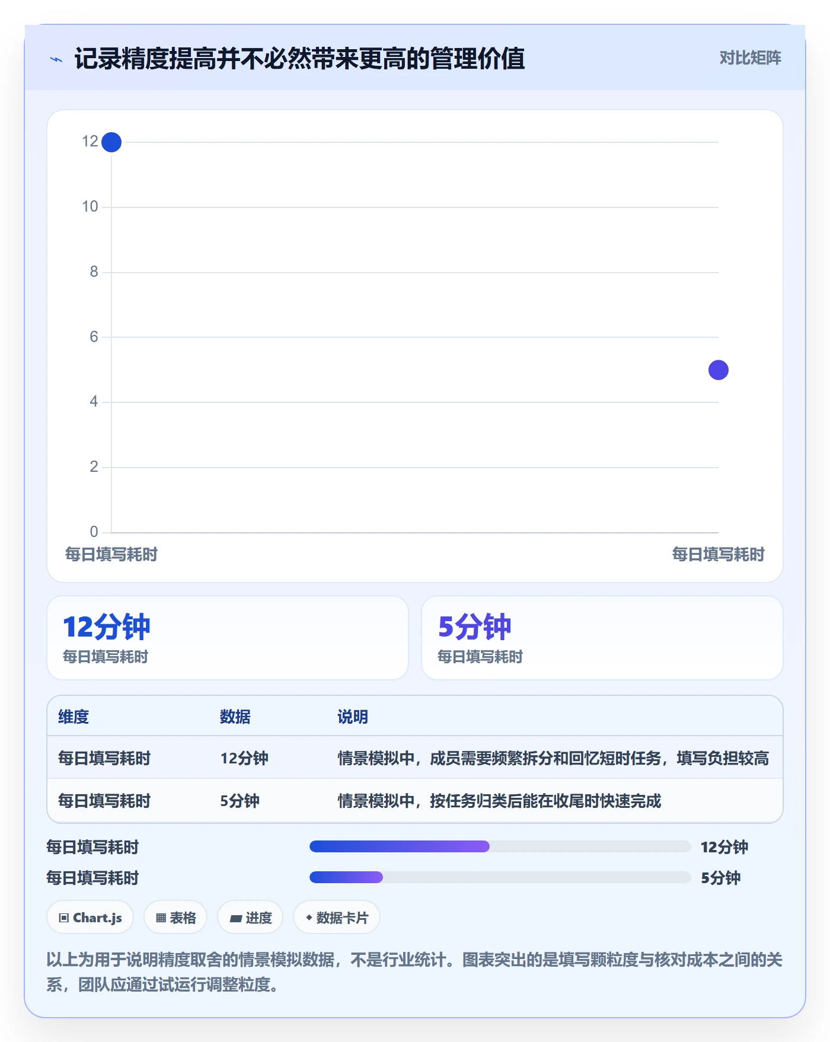Click table cell 5分钟 in data column
This screenshot has width=830, height=1042.
(240, 801)
